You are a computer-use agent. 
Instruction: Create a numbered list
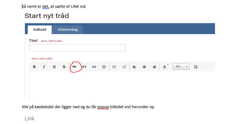click(x=124, y=67)
